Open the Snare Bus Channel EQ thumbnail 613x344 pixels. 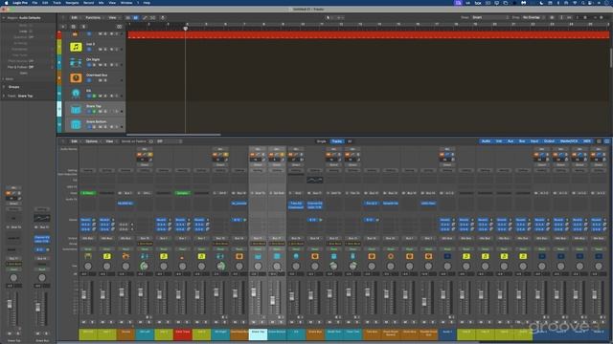tap(315, 180)
